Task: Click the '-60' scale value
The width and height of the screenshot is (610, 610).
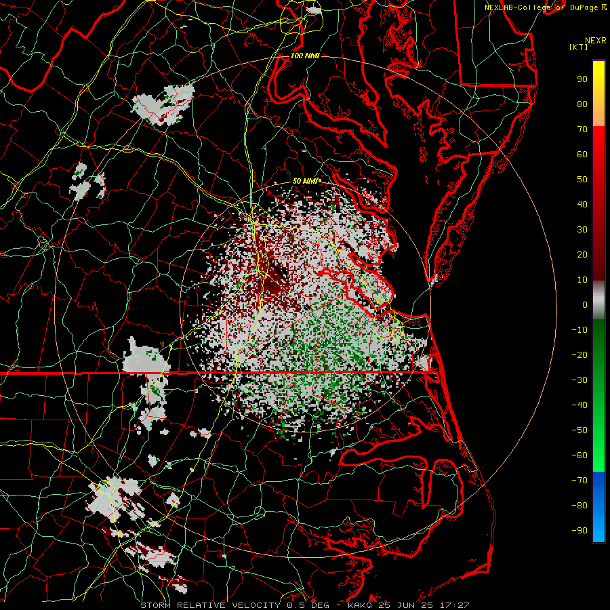Action: pyautogui.click(x=579, y=455)
